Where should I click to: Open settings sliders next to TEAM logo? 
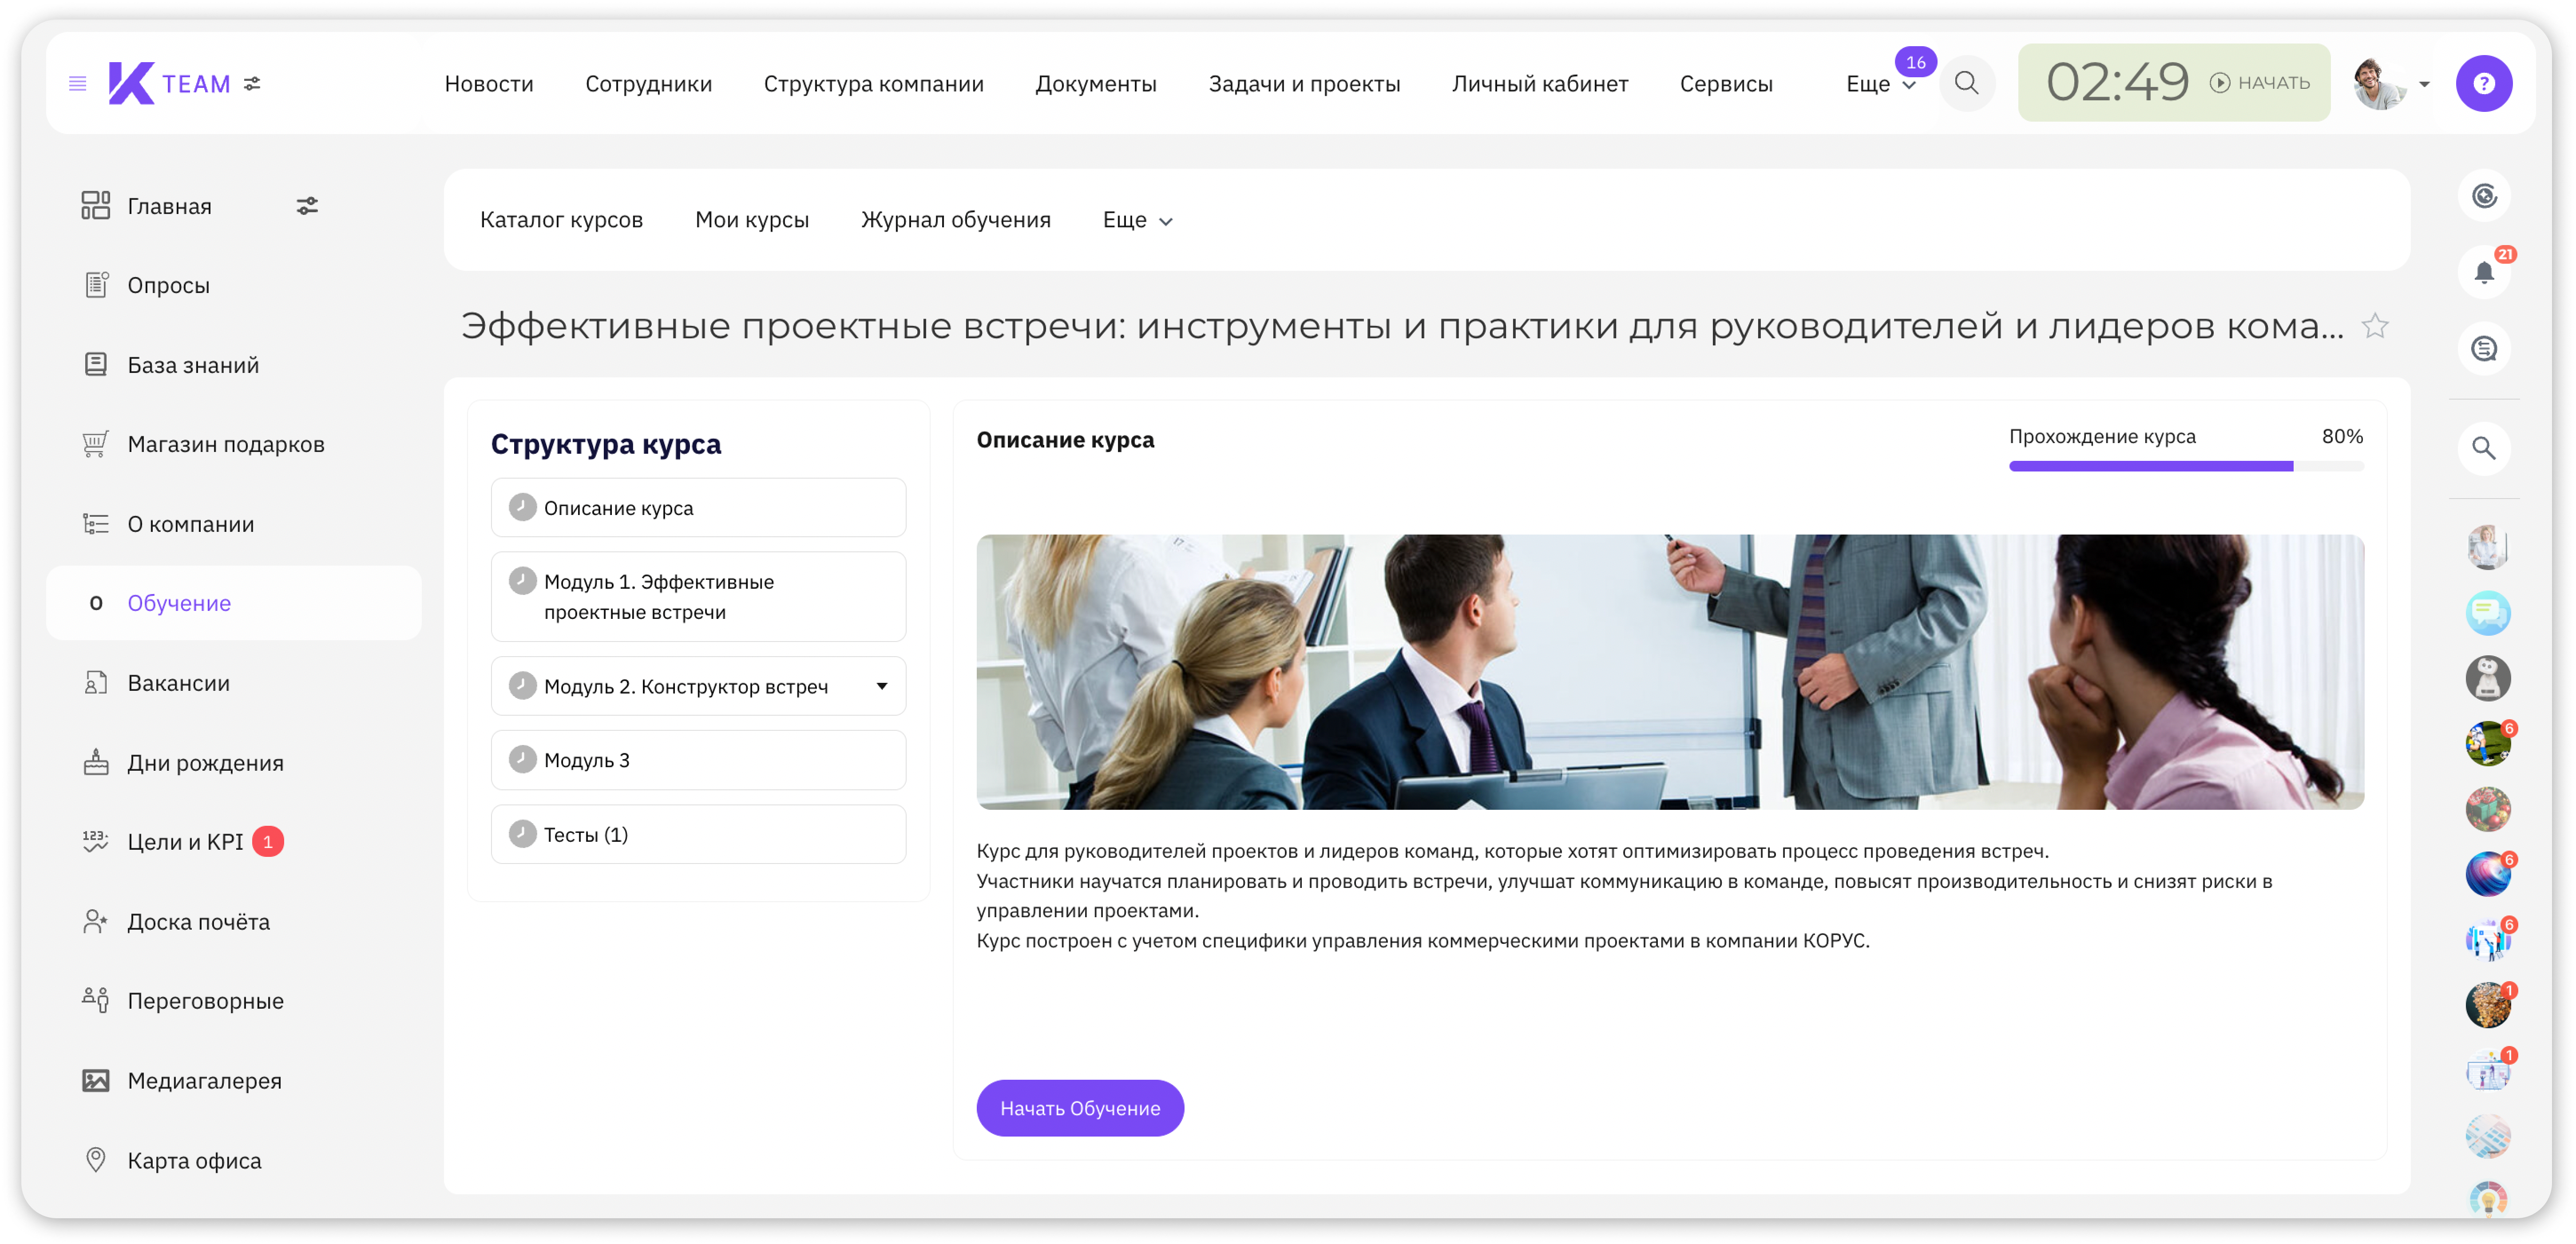253,84
